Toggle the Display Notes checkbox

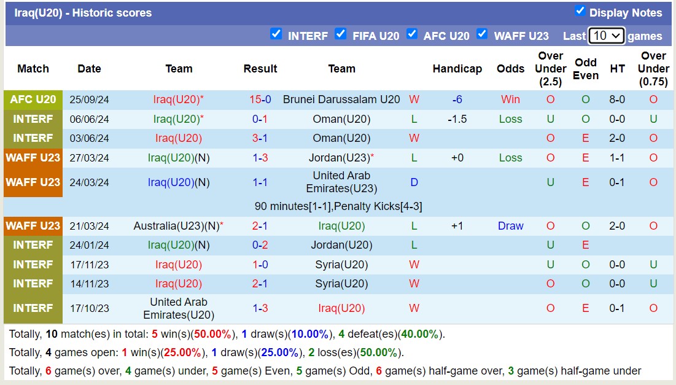click(580, 11)
